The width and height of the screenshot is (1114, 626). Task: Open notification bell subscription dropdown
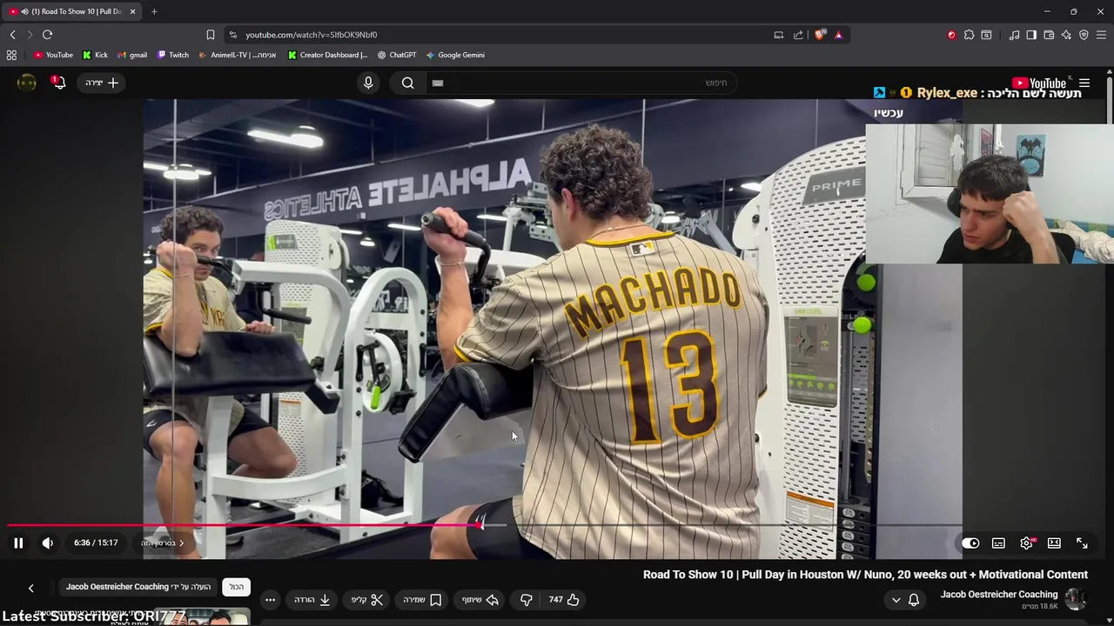(905, 599)
